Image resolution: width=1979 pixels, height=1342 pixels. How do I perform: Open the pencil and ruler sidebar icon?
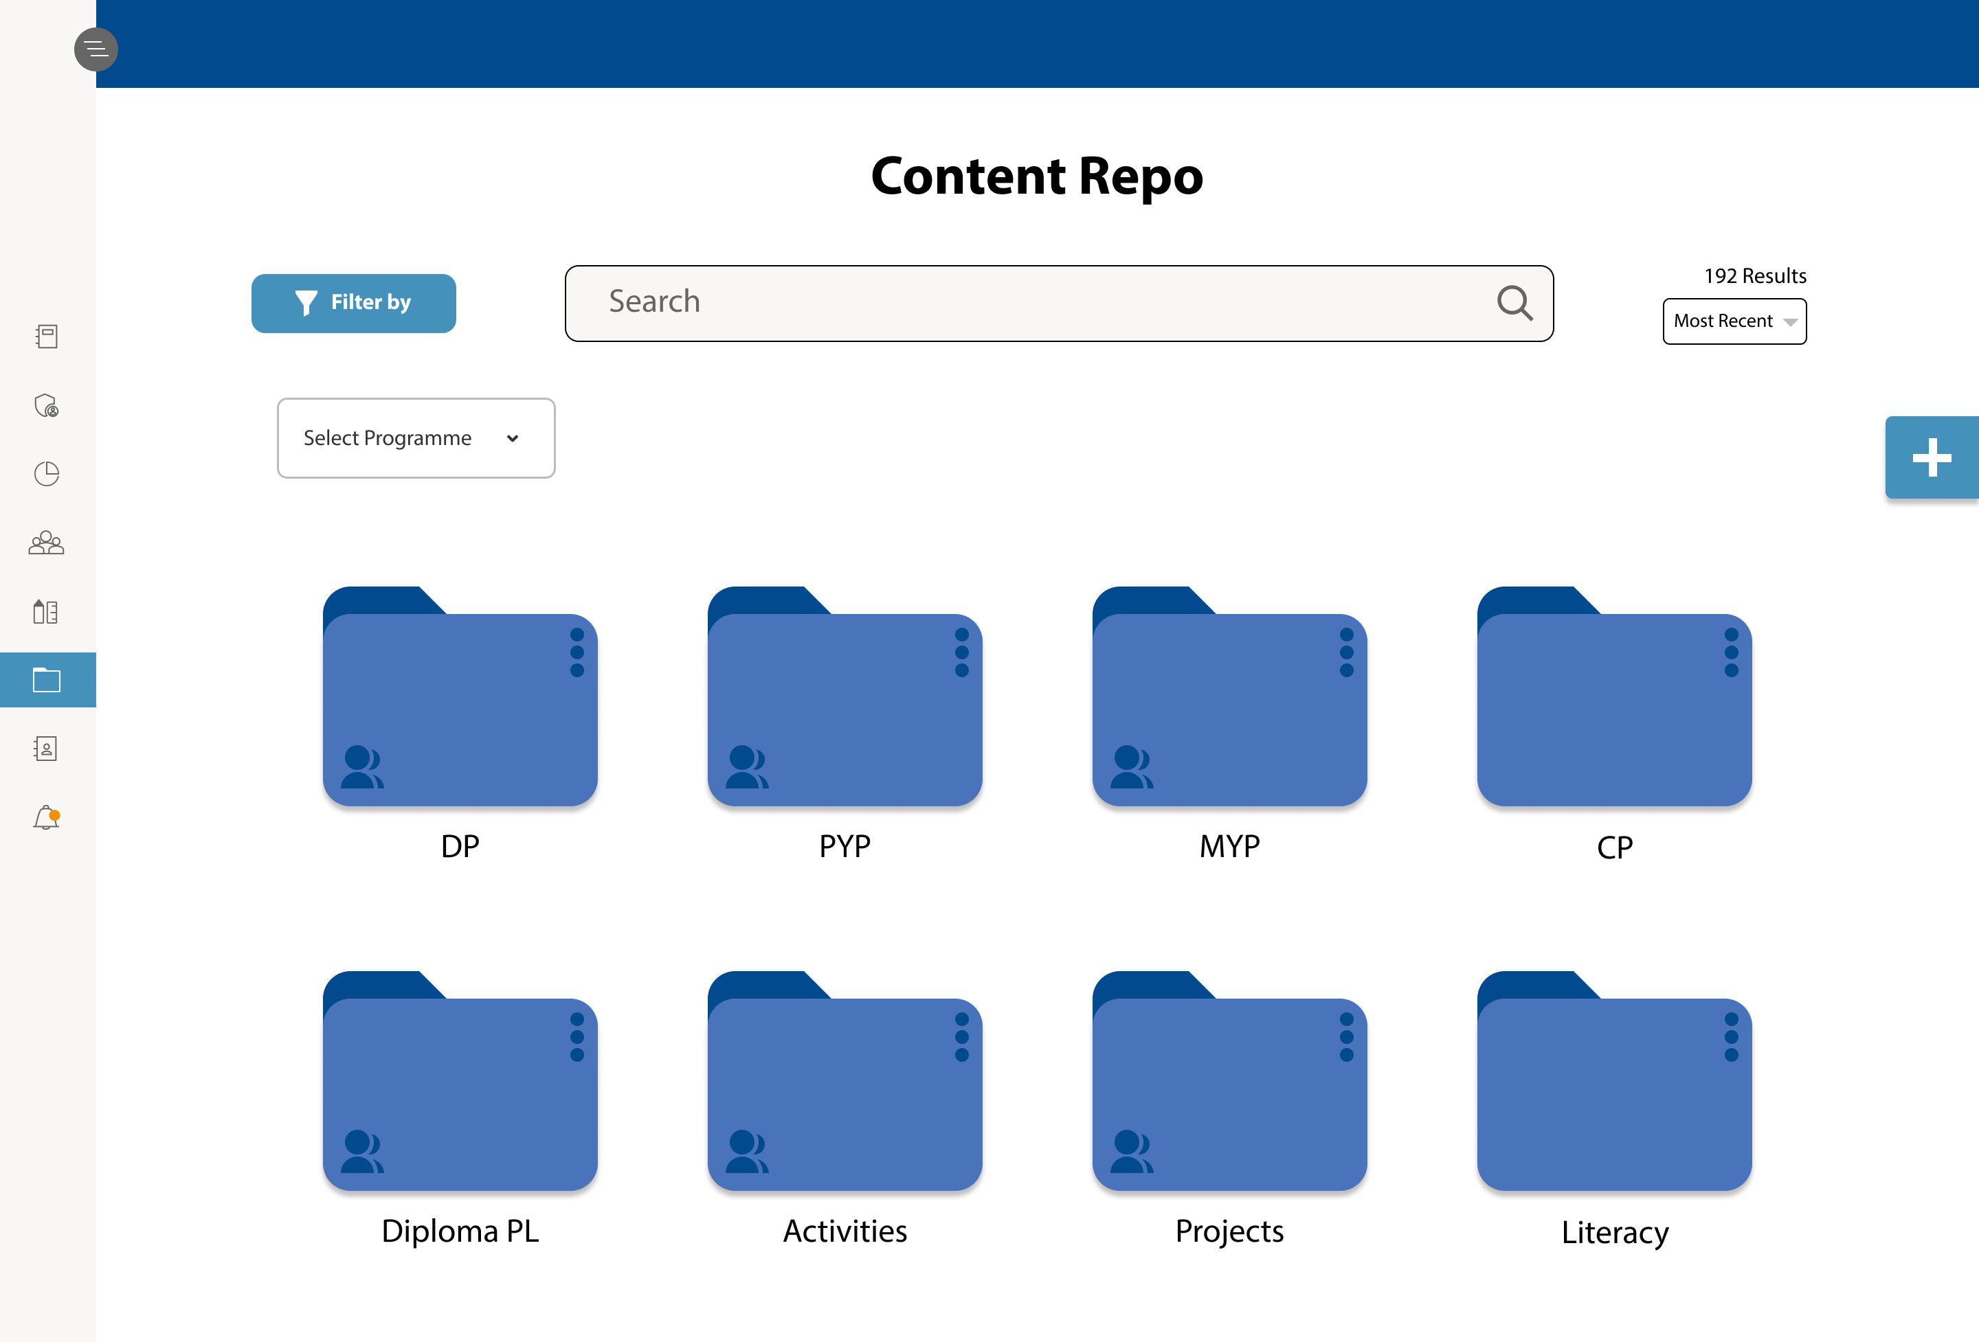pyautogui.click(x=47, y=612)
